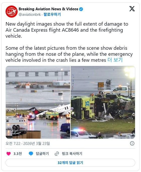This screenshot has width=141, height=172.
Task: Click the 2026년 3월 23일 date
Action: [36, 143]
